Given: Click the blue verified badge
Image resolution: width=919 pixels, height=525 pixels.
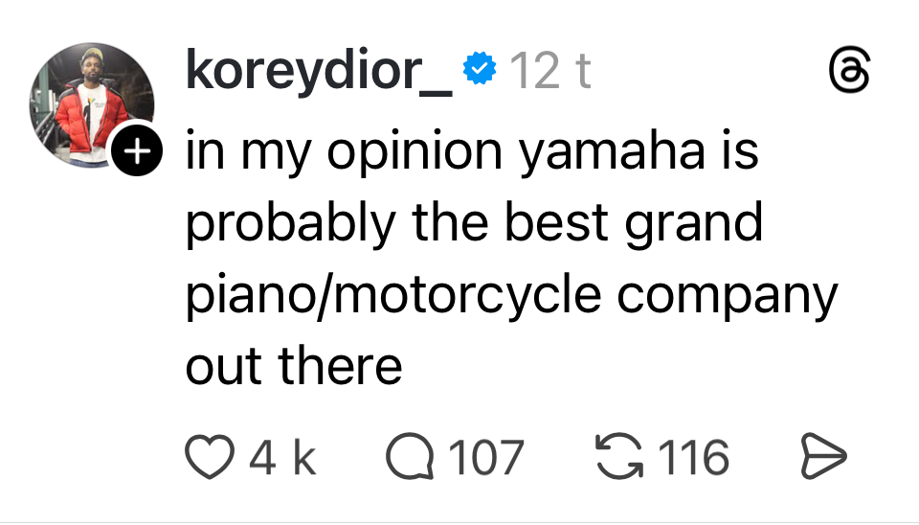Looking at the screenshot, I should (480, 69).
